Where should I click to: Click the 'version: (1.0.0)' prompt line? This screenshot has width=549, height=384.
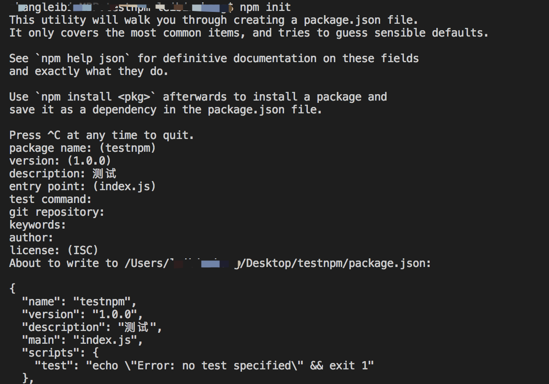click(60, 161)
